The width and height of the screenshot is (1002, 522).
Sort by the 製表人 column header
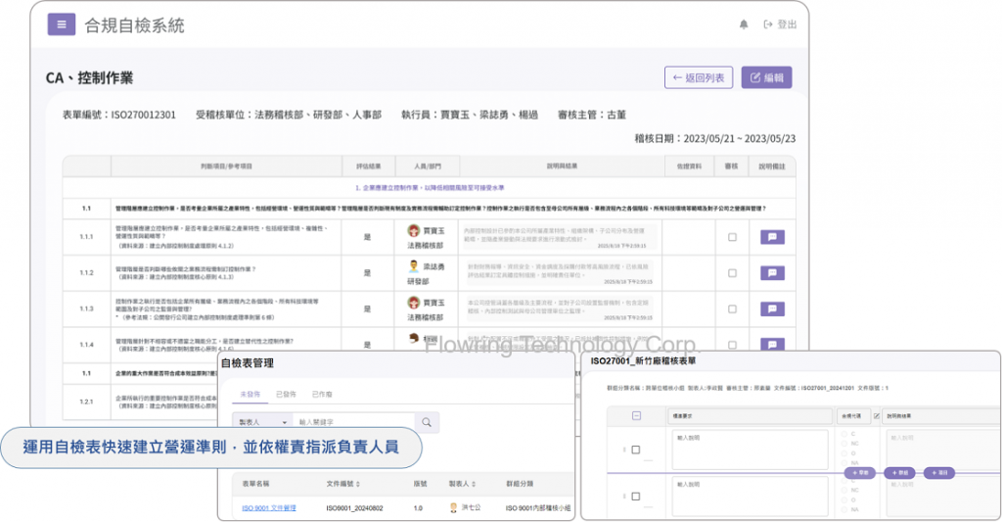461,483
